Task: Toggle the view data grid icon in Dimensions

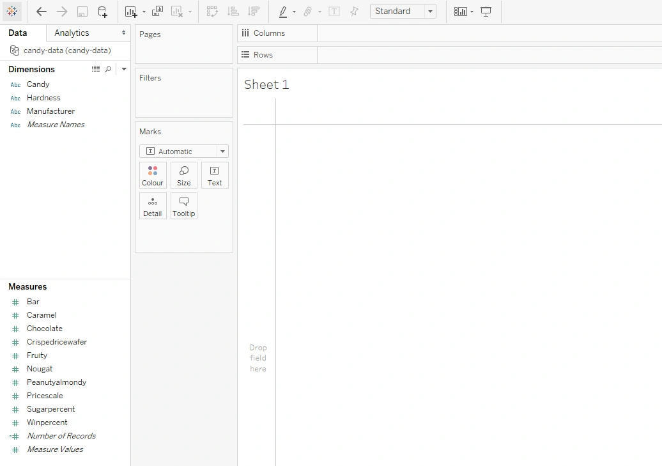Action: click(x=96, y=69)
